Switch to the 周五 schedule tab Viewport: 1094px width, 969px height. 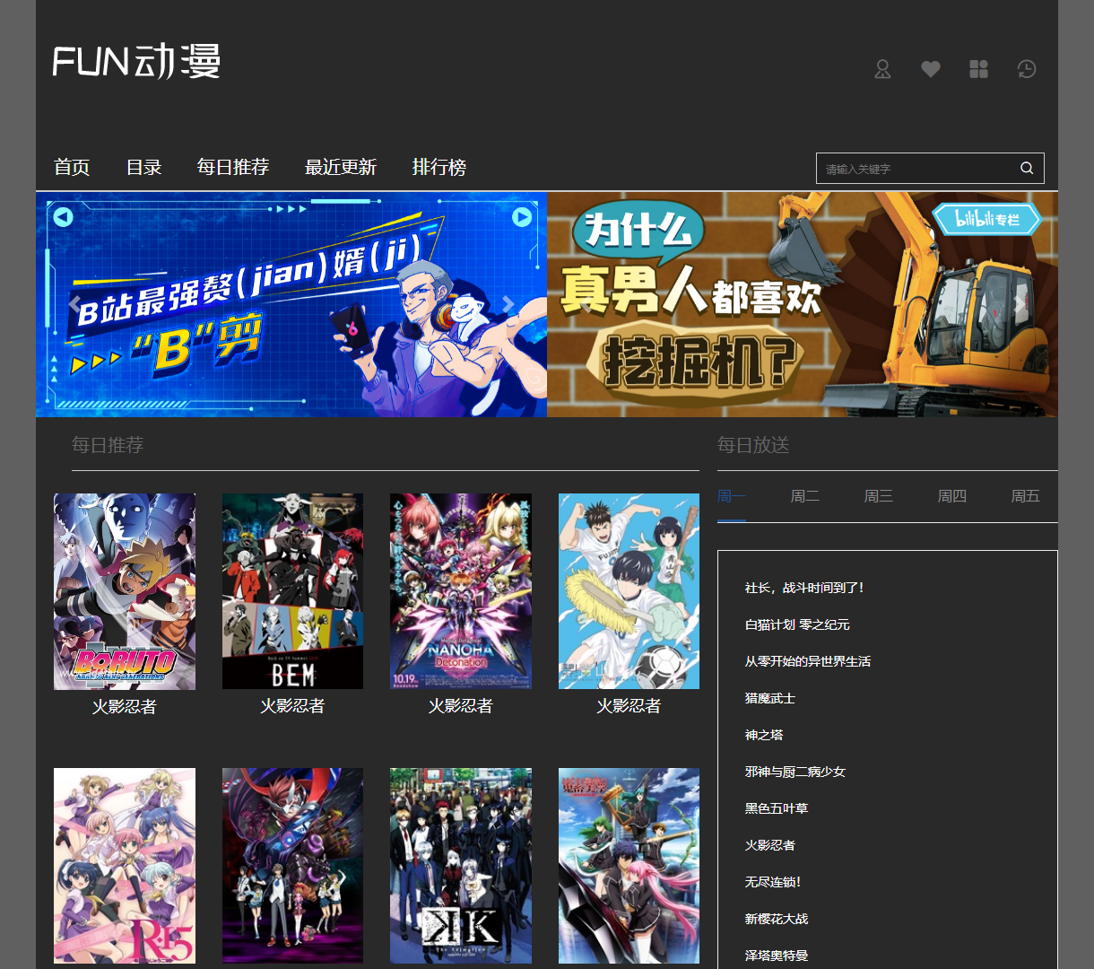click(x=1025, y=496)
